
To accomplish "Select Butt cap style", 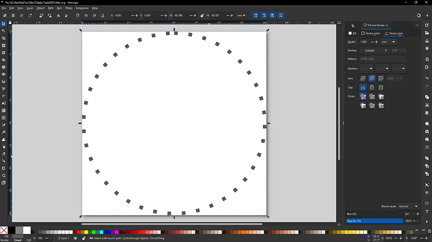I will click(363, 87).
